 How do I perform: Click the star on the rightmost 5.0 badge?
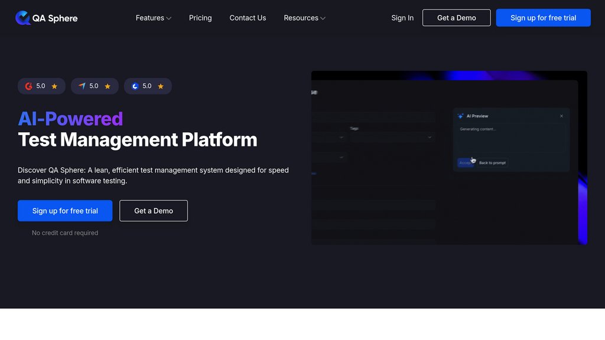[161, 86]
